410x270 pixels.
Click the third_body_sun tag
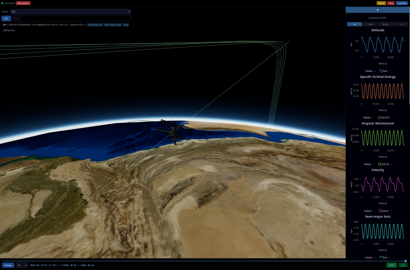[95, 25]
